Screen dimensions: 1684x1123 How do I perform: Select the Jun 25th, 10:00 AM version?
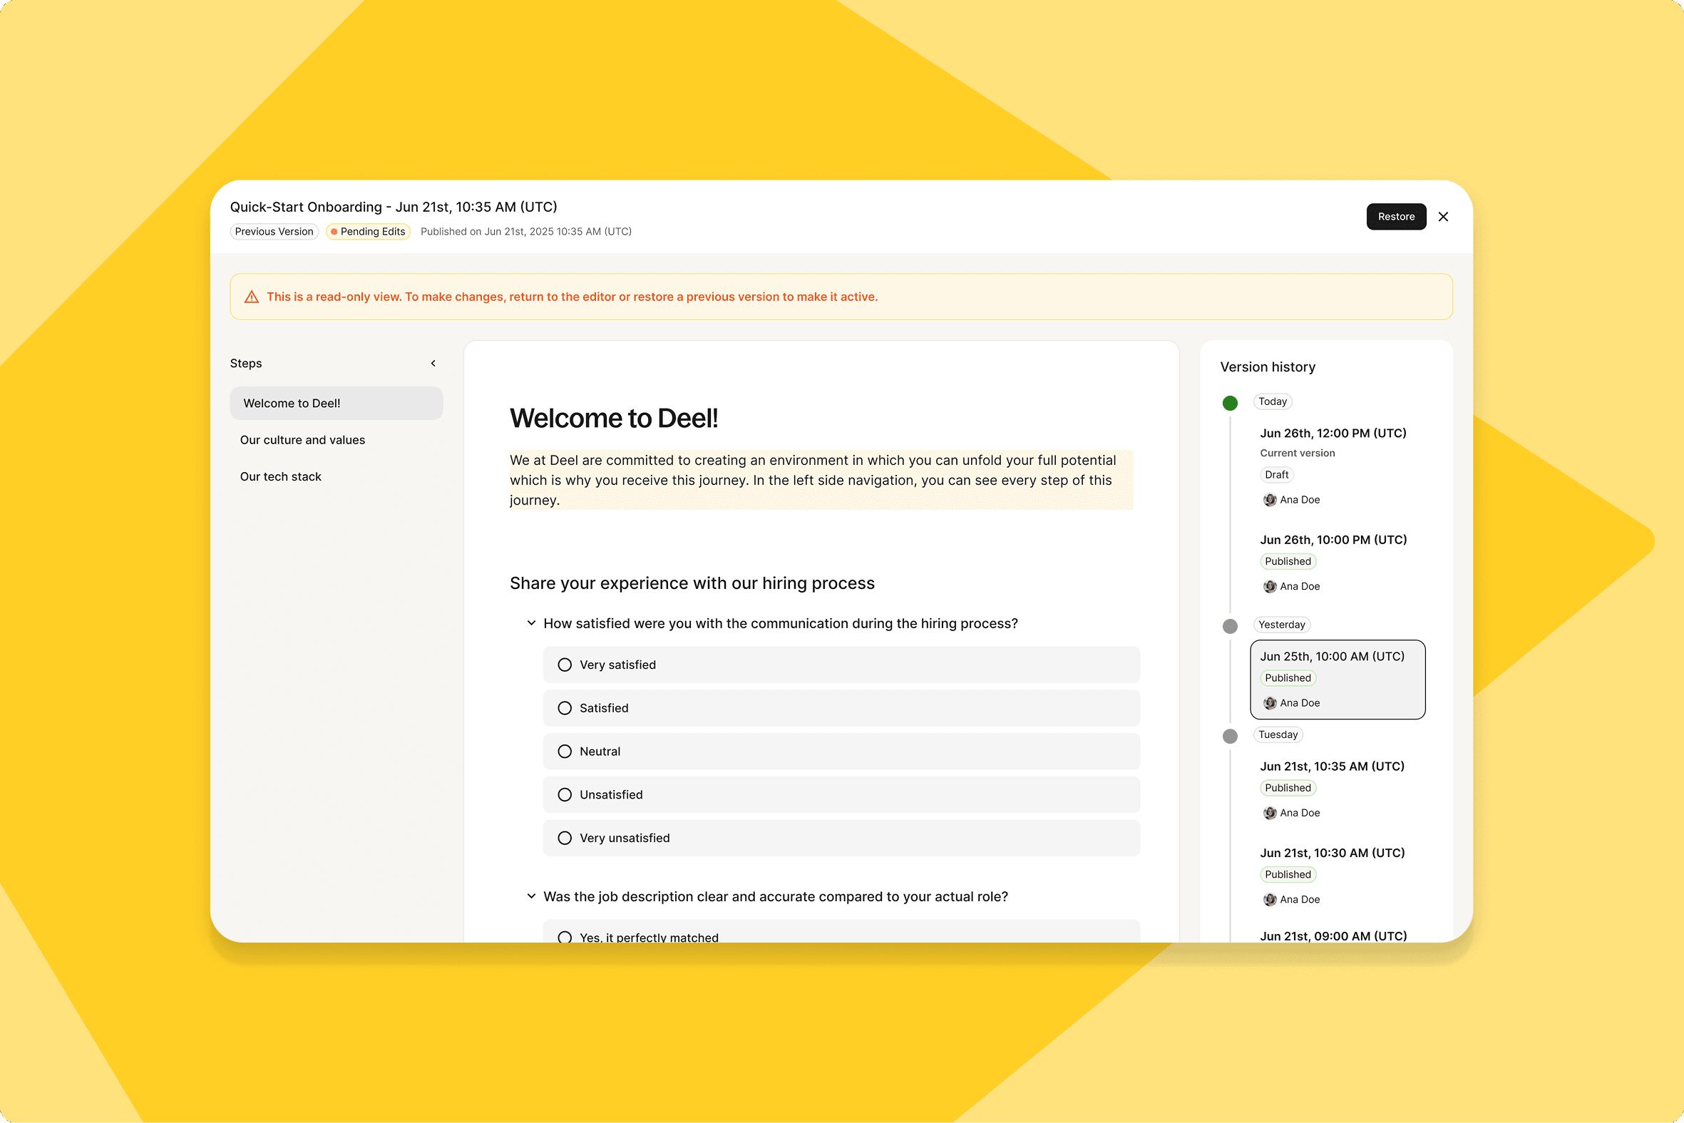(1338, 679)
